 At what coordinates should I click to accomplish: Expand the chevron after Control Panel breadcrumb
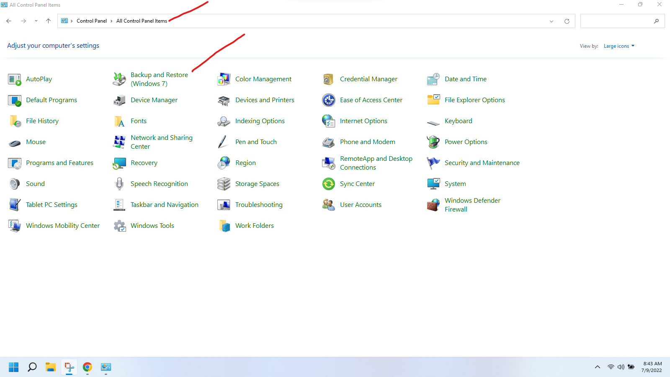click(111, 21)
